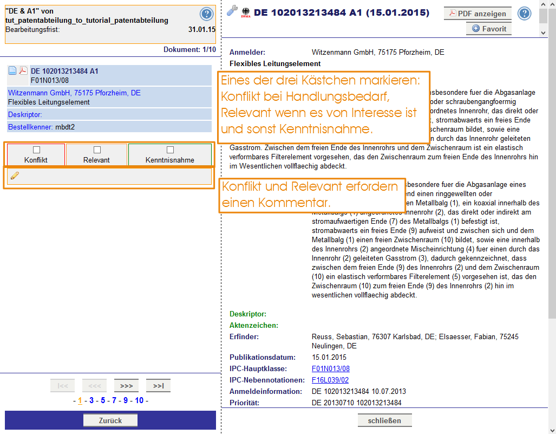Open help in the left monitoring panel
This screenshot has height=434, width=556.
(206, 14)
